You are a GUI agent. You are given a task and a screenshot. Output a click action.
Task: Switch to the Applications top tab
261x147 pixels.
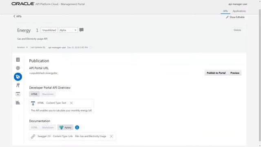pyautogui.click(x=239, y=11)
